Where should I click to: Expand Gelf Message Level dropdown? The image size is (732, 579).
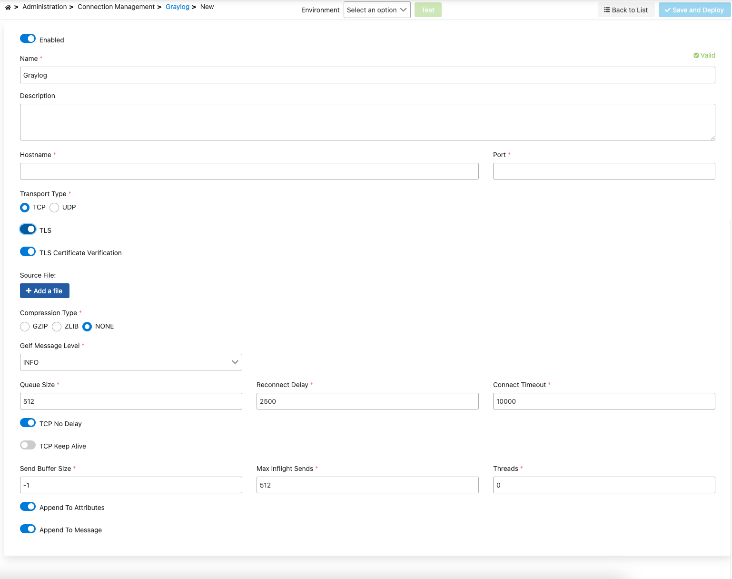click(x=131, y=362)
